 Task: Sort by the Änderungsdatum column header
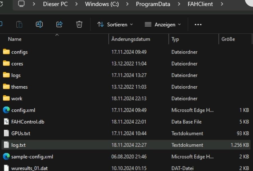coord(131,39)
